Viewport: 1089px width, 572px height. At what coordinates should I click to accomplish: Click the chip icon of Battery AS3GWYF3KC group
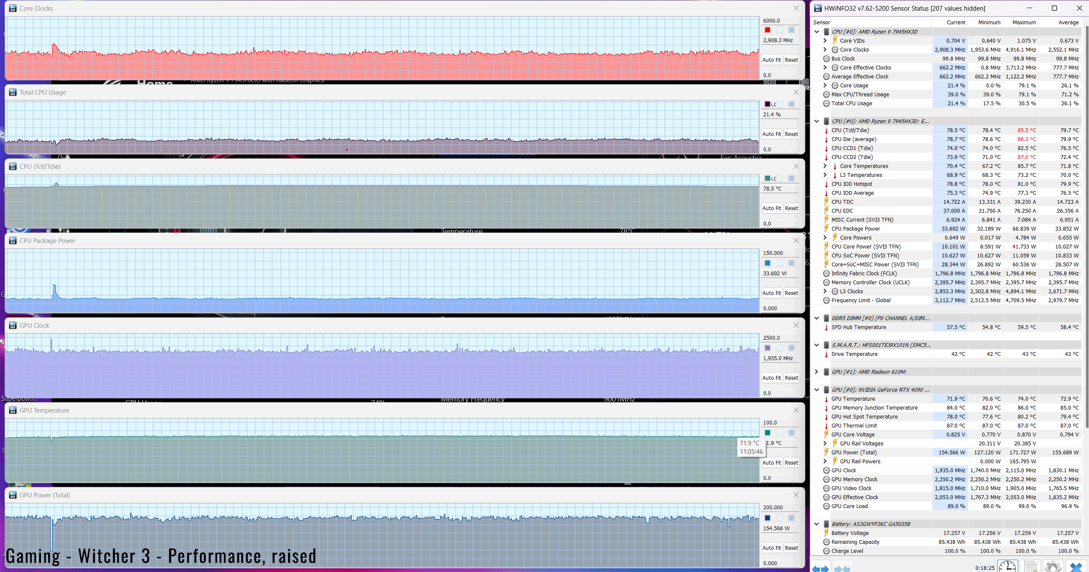click(826, 524)
